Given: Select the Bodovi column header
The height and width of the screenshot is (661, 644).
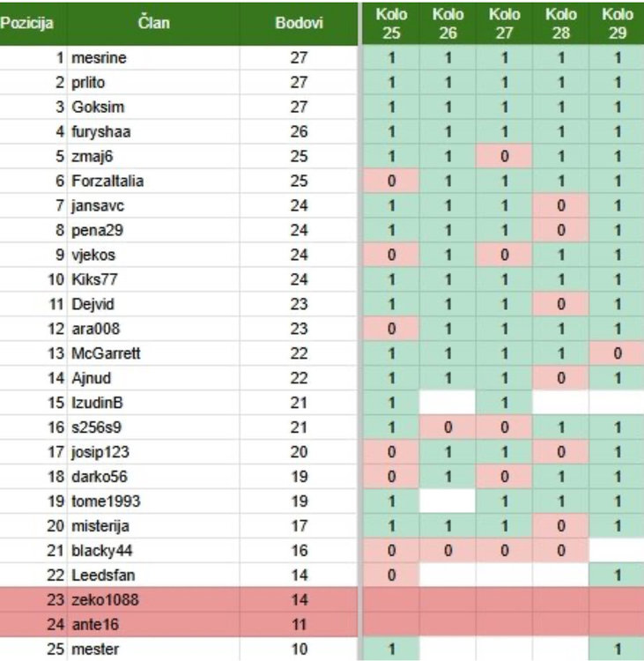Looking at the screenshot, I should tap(299, 24).
